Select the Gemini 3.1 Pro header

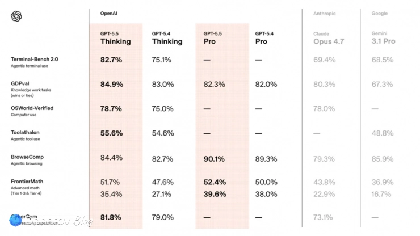383,38
